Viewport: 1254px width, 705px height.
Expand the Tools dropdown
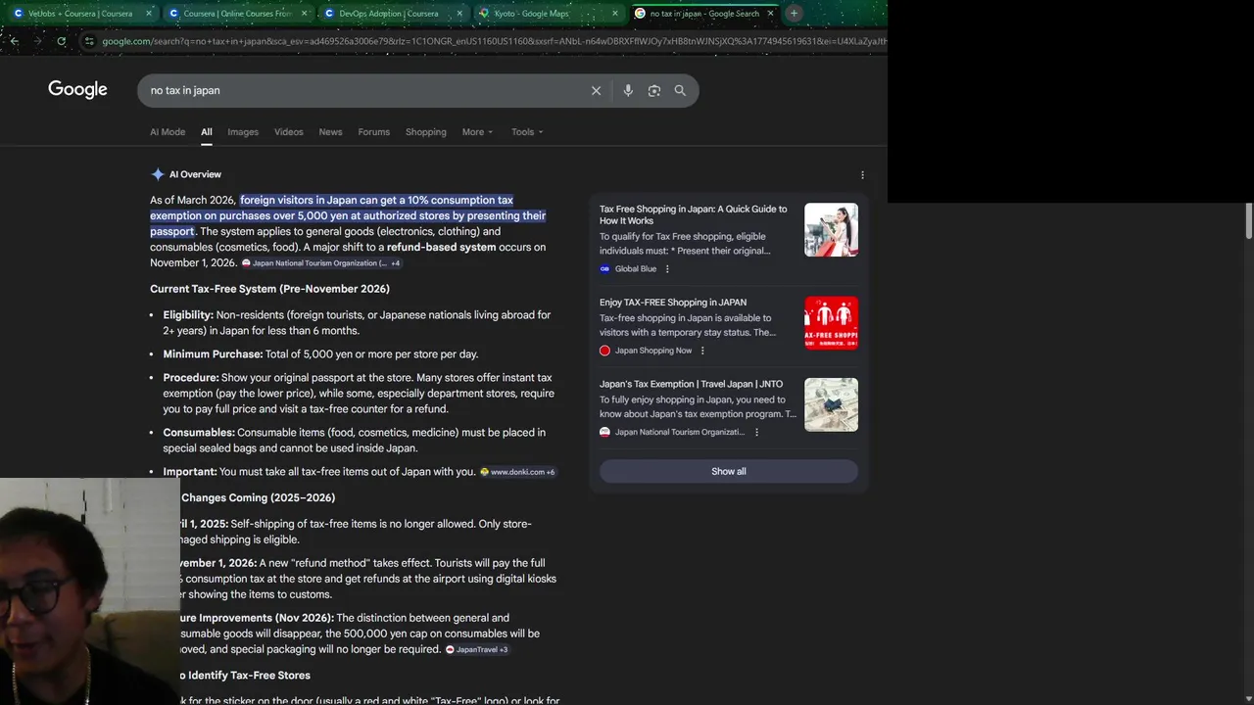pos(527,132)
